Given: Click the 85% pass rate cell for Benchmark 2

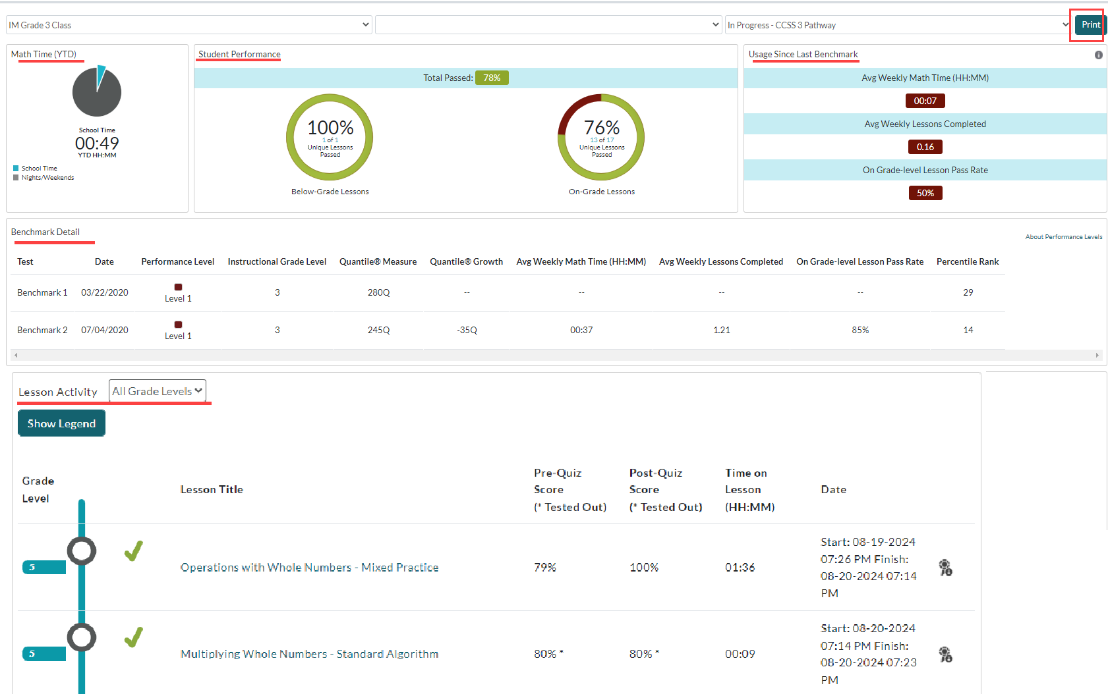Looking at the screenshot, I should [x=860, y=331].
